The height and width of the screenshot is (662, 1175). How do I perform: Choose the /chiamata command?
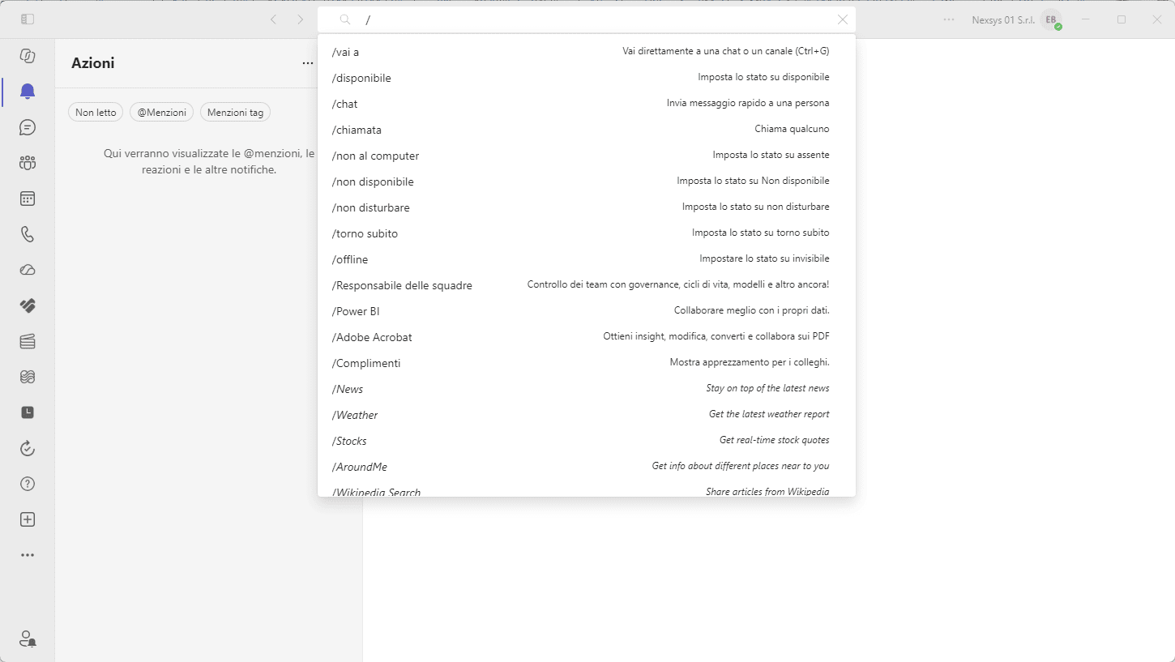coord(587,130)
